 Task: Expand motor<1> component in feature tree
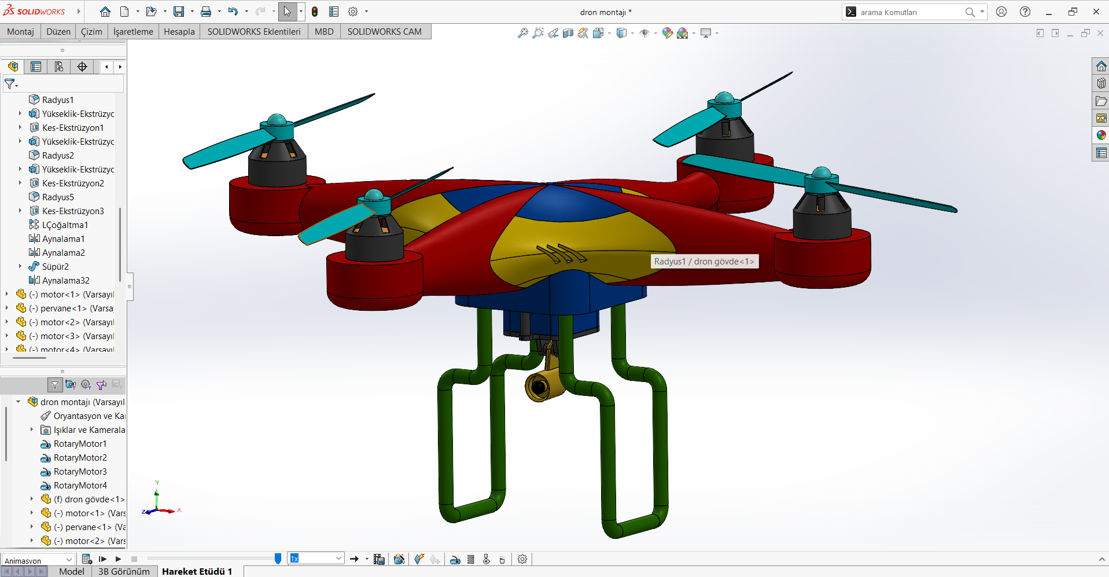coord(7,294)
